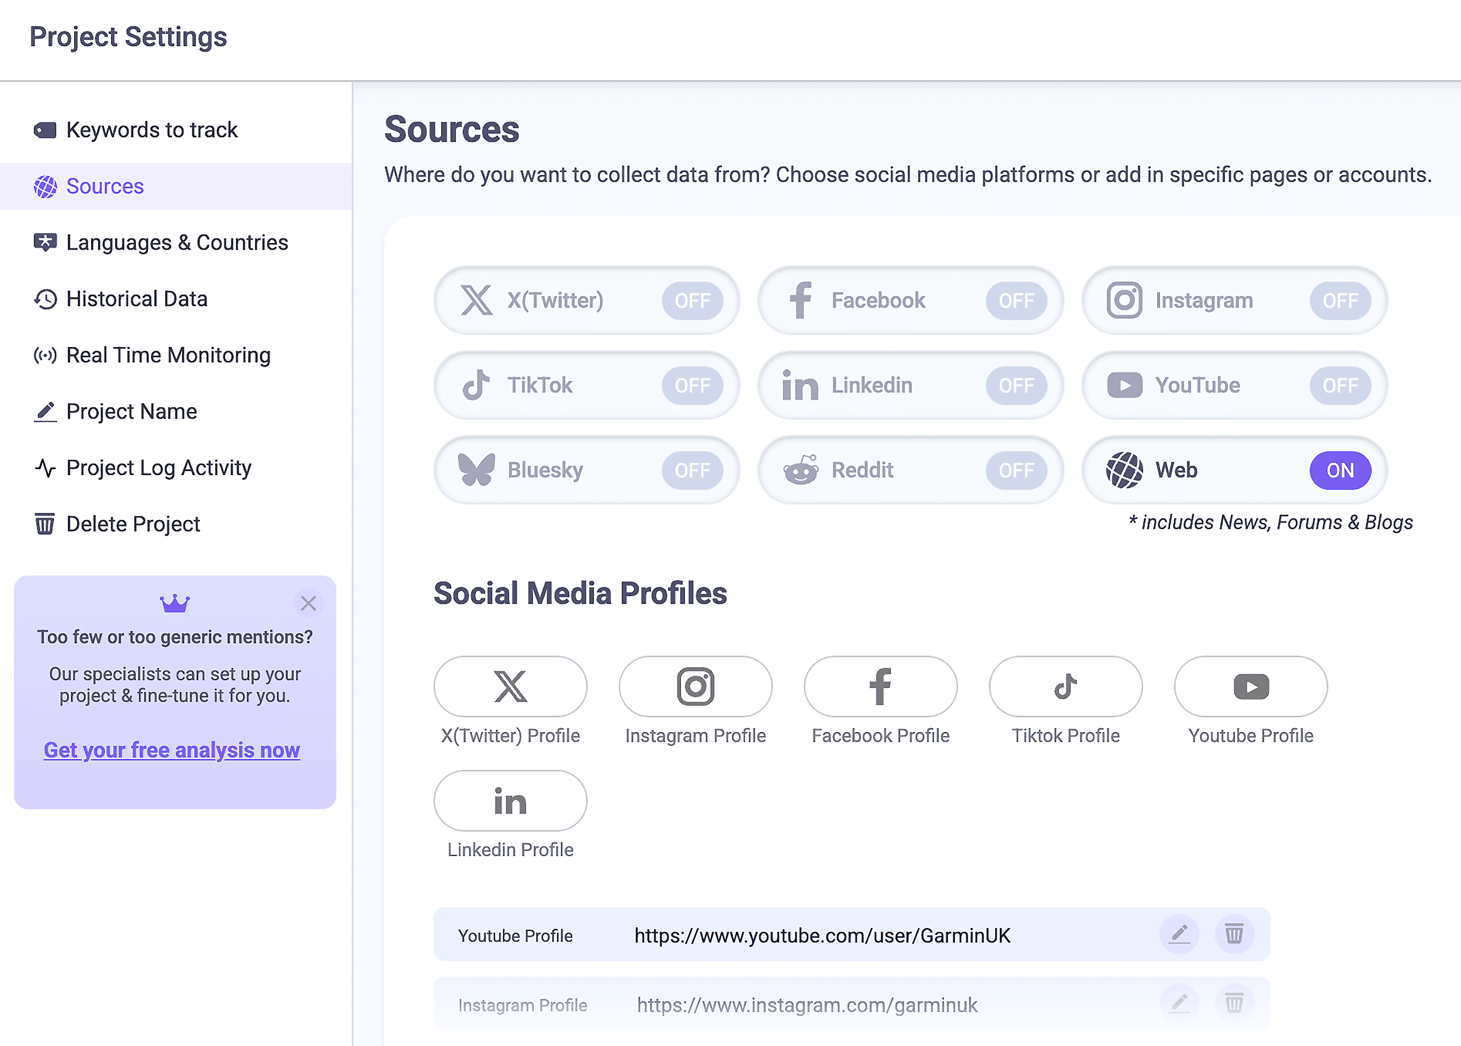Click the edit pencil beside Youtube Profile URL

click(1179, 934)
